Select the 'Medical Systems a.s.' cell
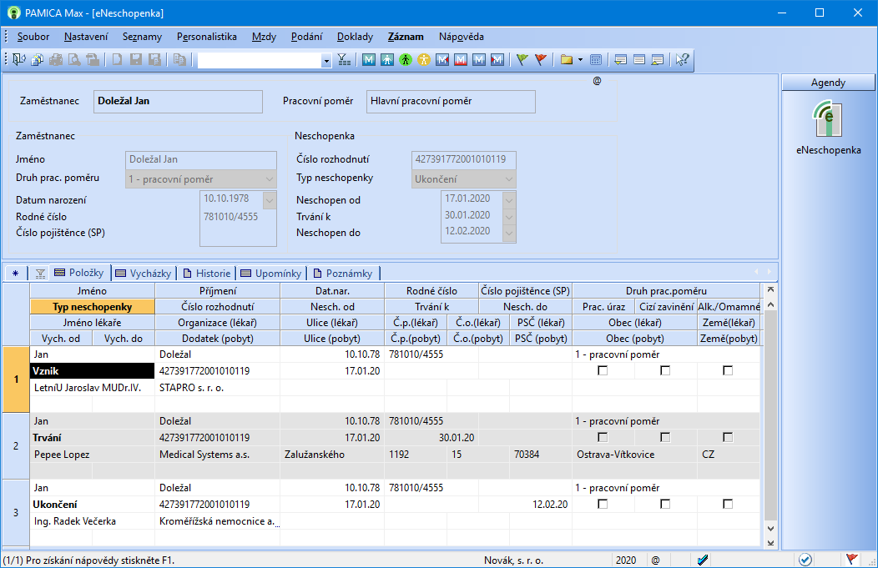Screen dimensions: 878x568 [217, 455]
